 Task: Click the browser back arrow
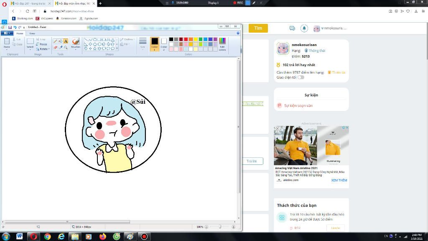[13, 11]
